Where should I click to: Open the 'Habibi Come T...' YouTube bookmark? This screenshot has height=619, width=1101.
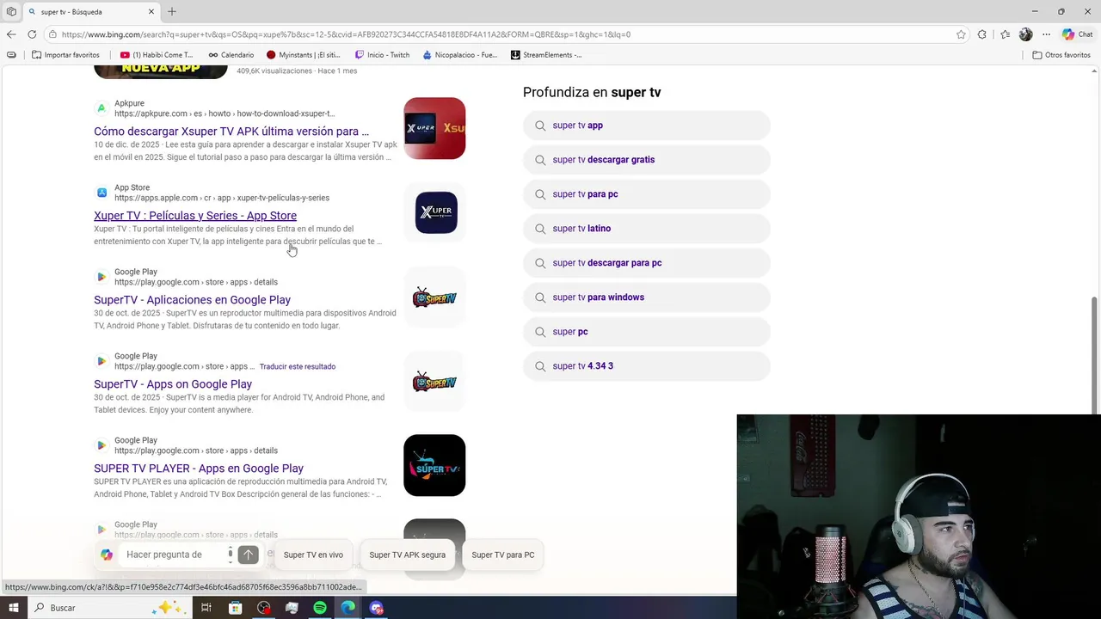tap(157, 54)
